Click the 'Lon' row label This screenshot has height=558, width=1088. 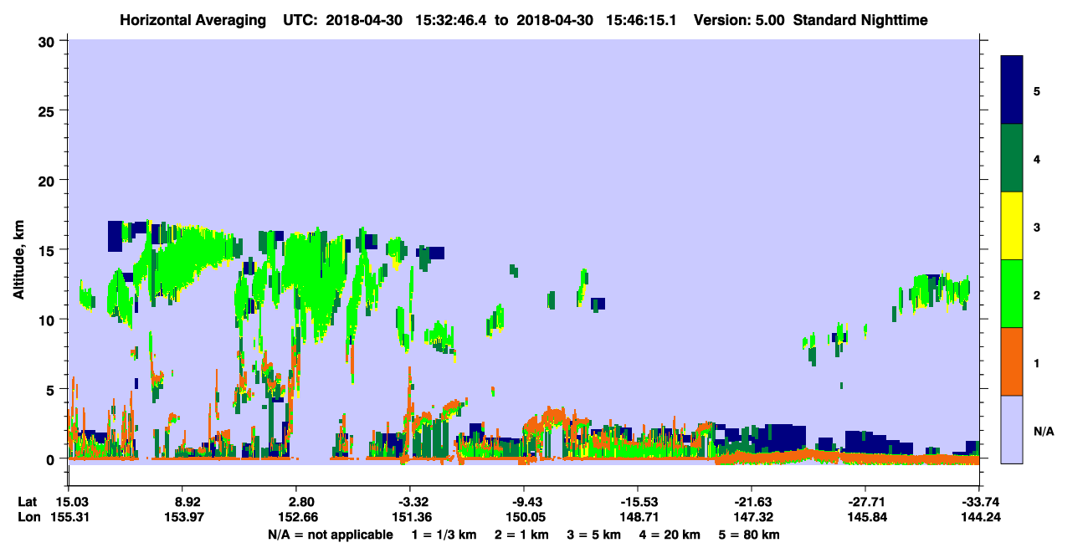28,518
